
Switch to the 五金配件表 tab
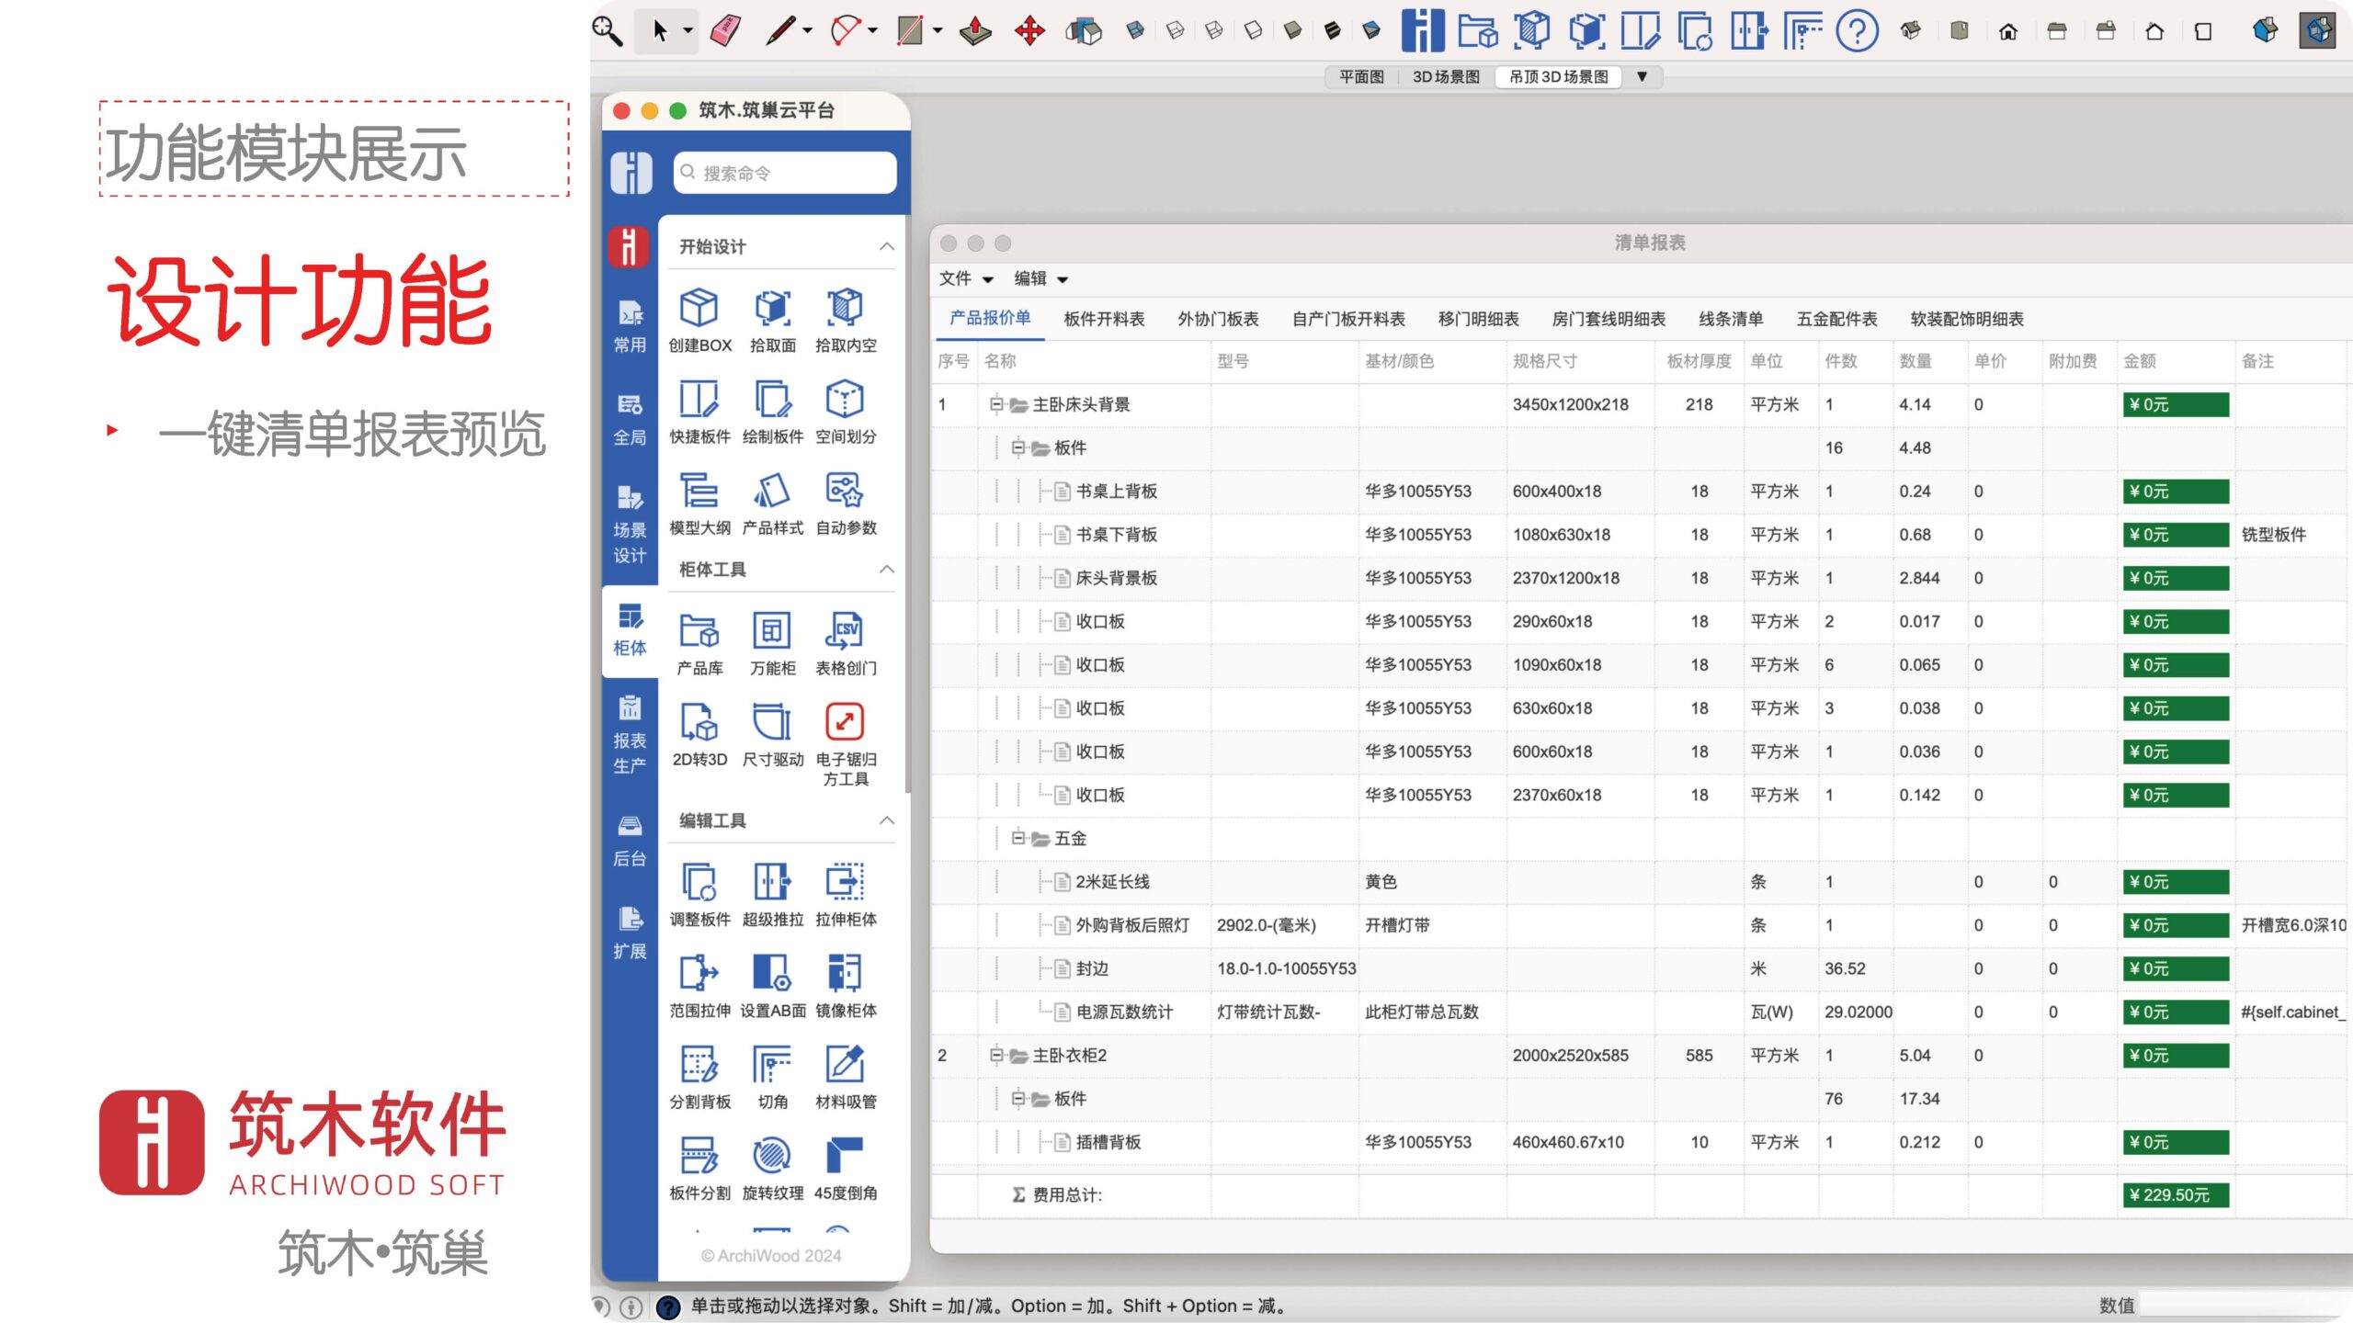[1836, 319]
